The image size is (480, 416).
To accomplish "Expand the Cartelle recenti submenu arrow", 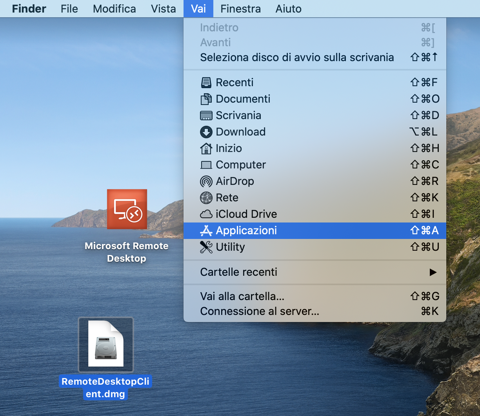I will coord(433,272).
